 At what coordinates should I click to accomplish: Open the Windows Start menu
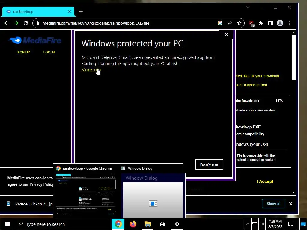pyautogui.click(x=7, y=224)
